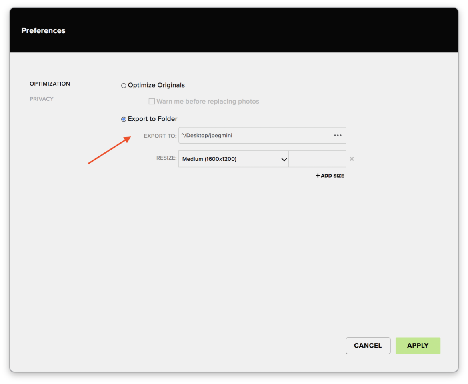Switch to the PRIVACY section

(x=42, y=99)
